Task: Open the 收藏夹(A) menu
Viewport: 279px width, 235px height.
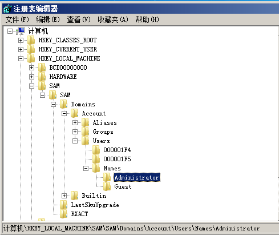Action: (x=113, y=19)
